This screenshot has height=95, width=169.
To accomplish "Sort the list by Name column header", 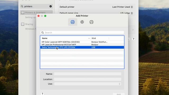I will point(65,38).
